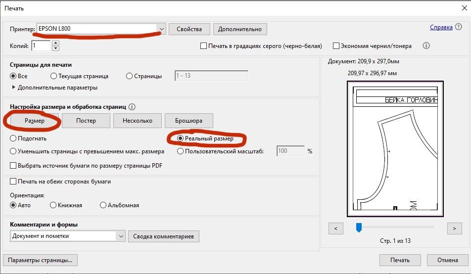Open the Принтер EPSON L800 dropdown
The width and height of the screenshot is (471, 274).
tap(161, 29)
